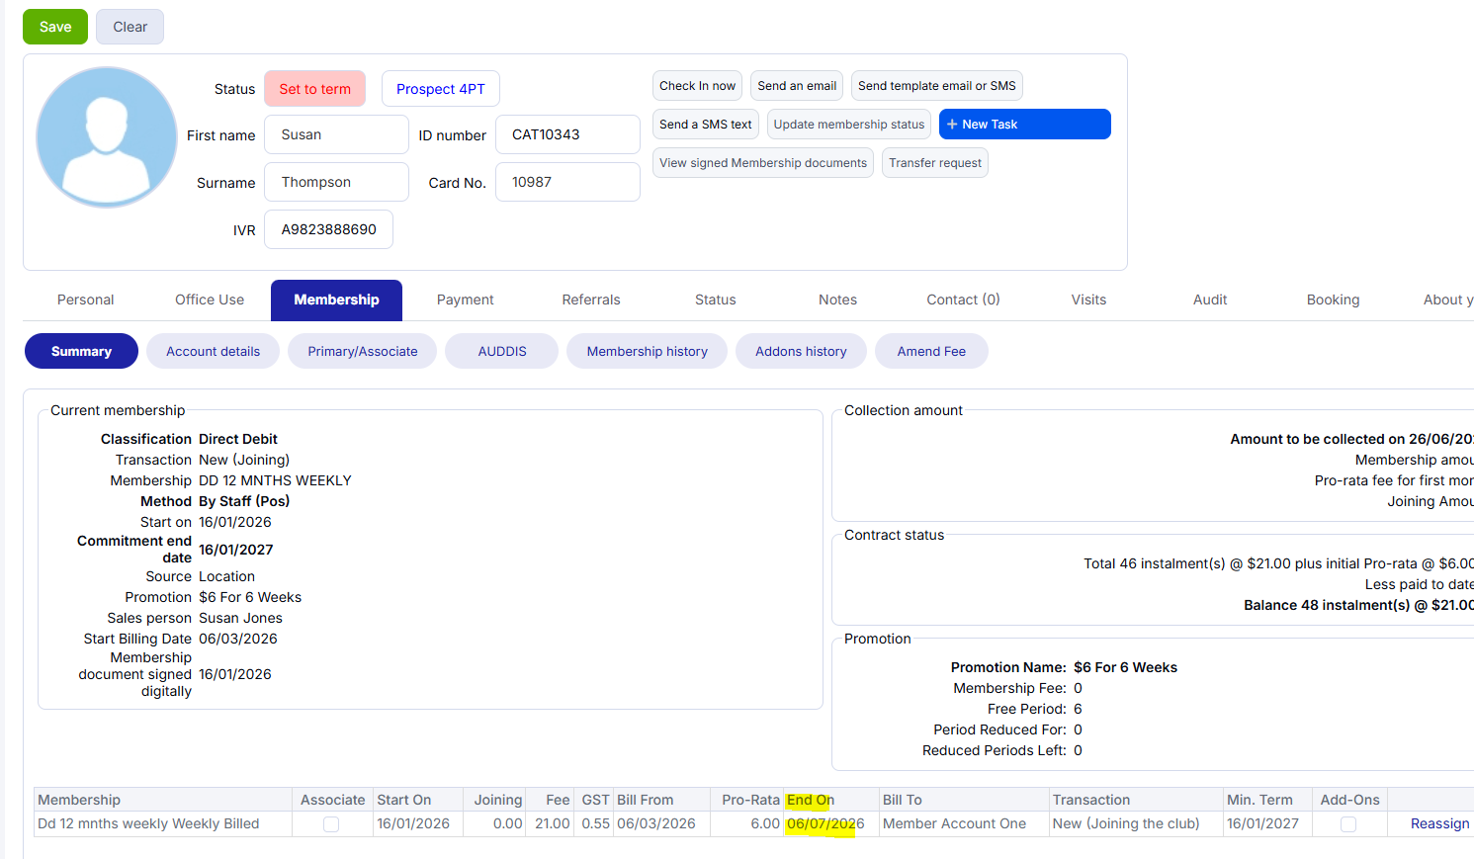Click the Surname field containing Thompson
This screenshot has width=1474, height=859.
(336, 182)
